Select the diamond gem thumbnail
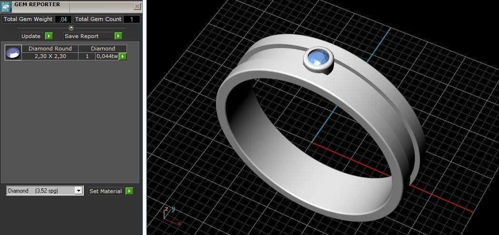 point(13,52)
